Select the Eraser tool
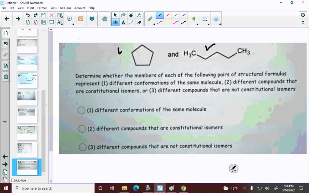The width and height of the screenshot is (309, 193). point(139,22)
